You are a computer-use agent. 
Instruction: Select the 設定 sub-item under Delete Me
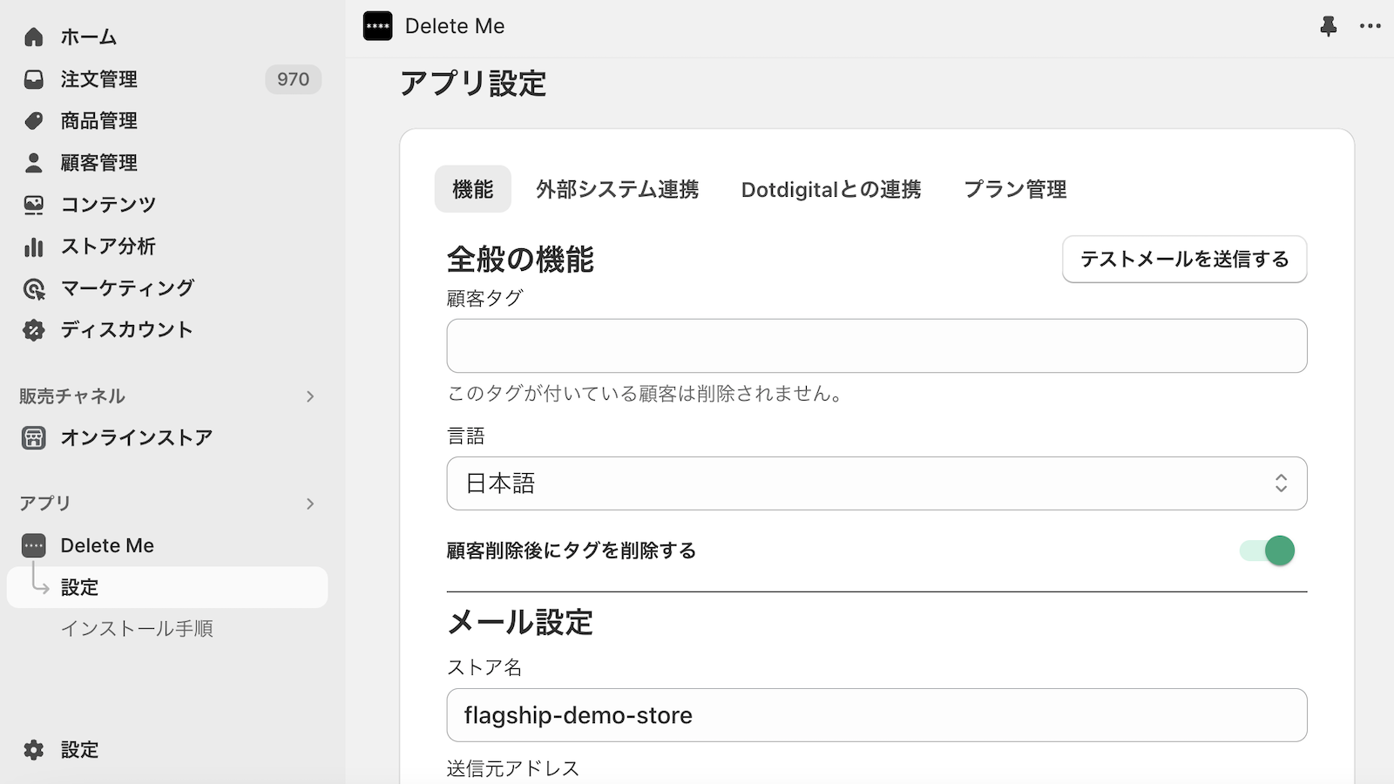pyautogui.click(x=167, y=587)
